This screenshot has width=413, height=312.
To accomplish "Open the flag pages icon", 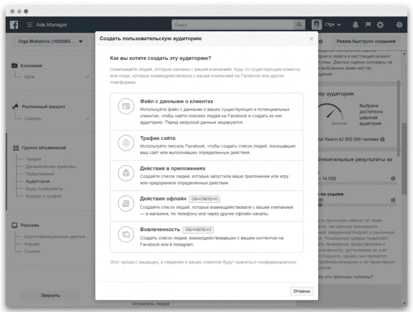I will (x=368, y=25).
